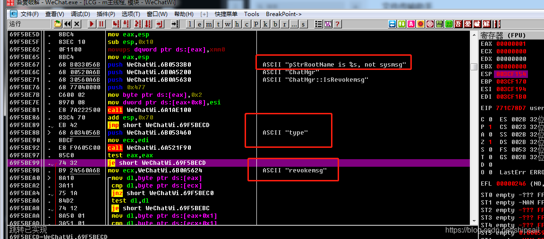Open the 文件(F) menu
This screenshot has height=239, width=544.
pyautogui.click(x=29, y=14)
